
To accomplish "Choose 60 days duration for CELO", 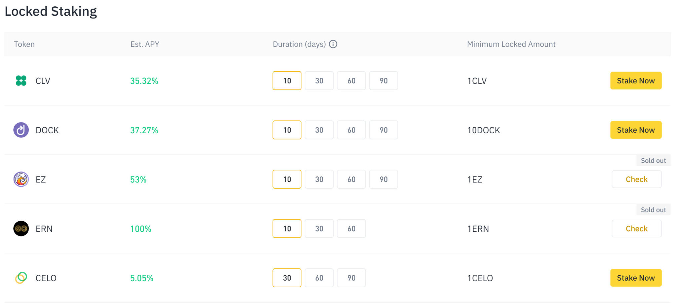I will click(x=319, y=278).
